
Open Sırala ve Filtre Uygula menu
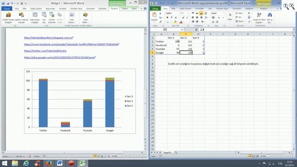pyautogui.click(x=259, y=18)
